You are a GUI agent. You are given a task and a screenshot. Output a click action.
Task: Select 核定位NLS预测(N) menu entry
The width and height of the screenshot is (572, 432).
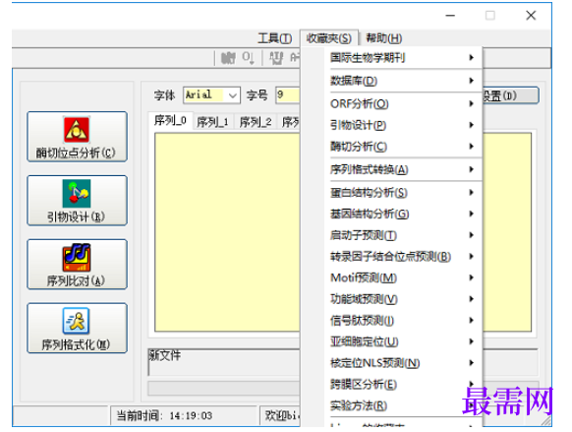403,363
